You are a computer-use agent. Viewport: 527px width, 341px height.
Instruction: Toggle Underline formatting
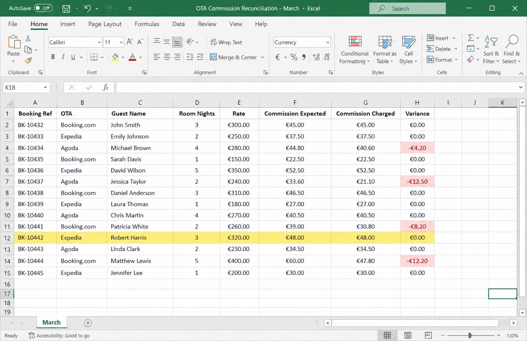pos(73,57)
